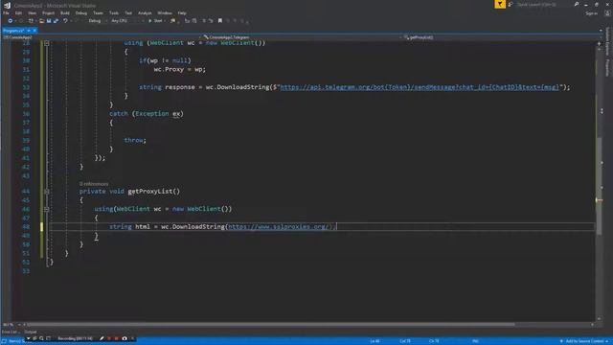Click the pencil icon on recording bar
613x345 pixels.
(x=102, y=338)
